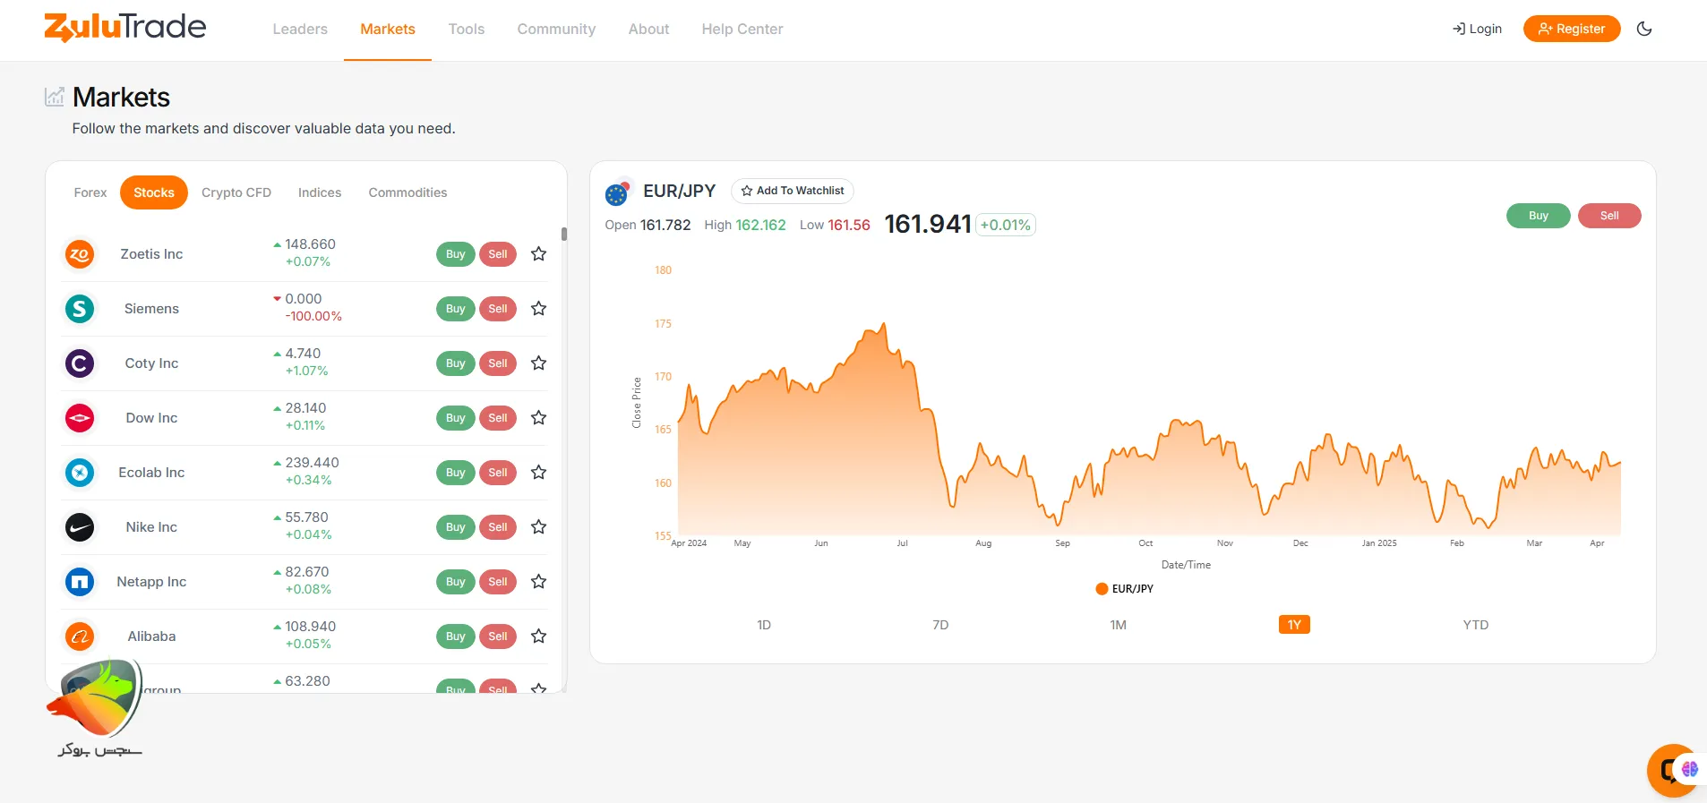
Task: Click the +0.01% change badge
Action: [1006, 225]
